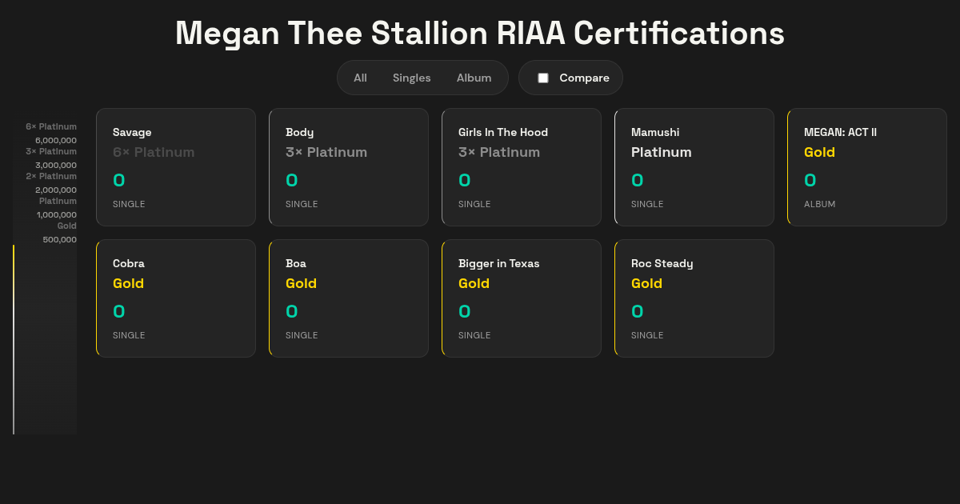Click the Gold label on Roc Steady card

(x=646, y=283)
